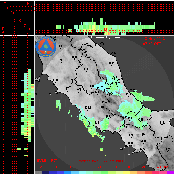
Task: Click the TR city label
Action: pyautogui.click(x=92, y=86)
